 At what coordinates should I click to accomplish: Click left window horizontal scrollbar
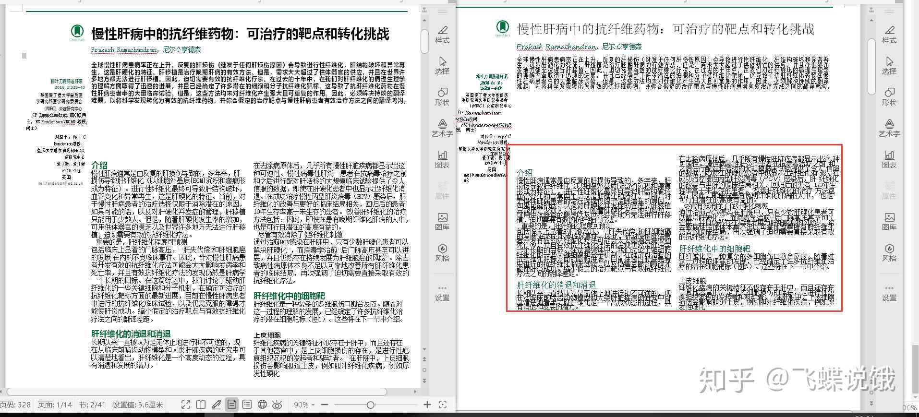tap(197, 392)
